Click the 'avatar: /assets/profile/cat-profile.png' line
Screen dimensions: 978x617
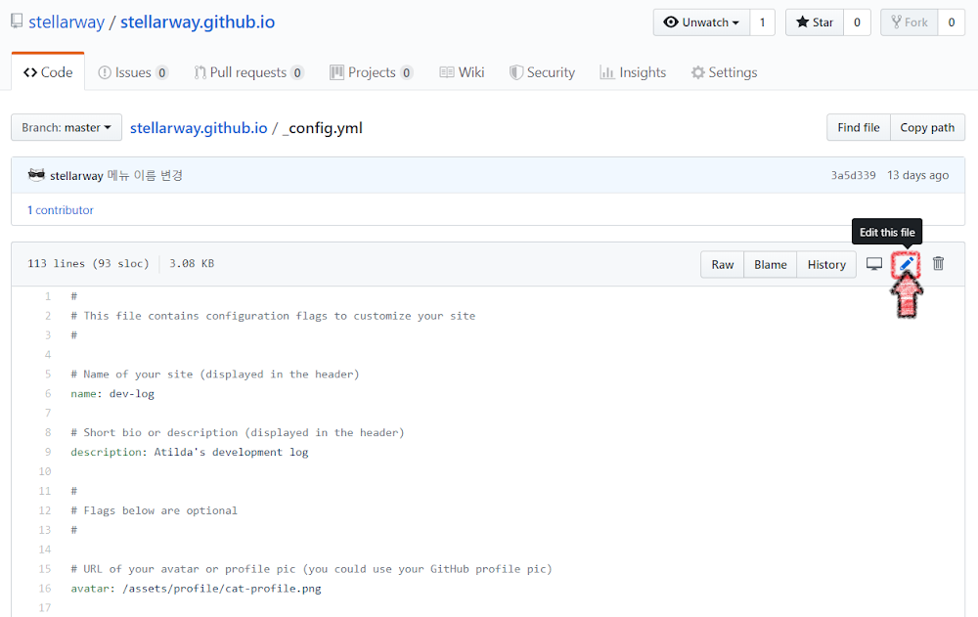(196, 589)
